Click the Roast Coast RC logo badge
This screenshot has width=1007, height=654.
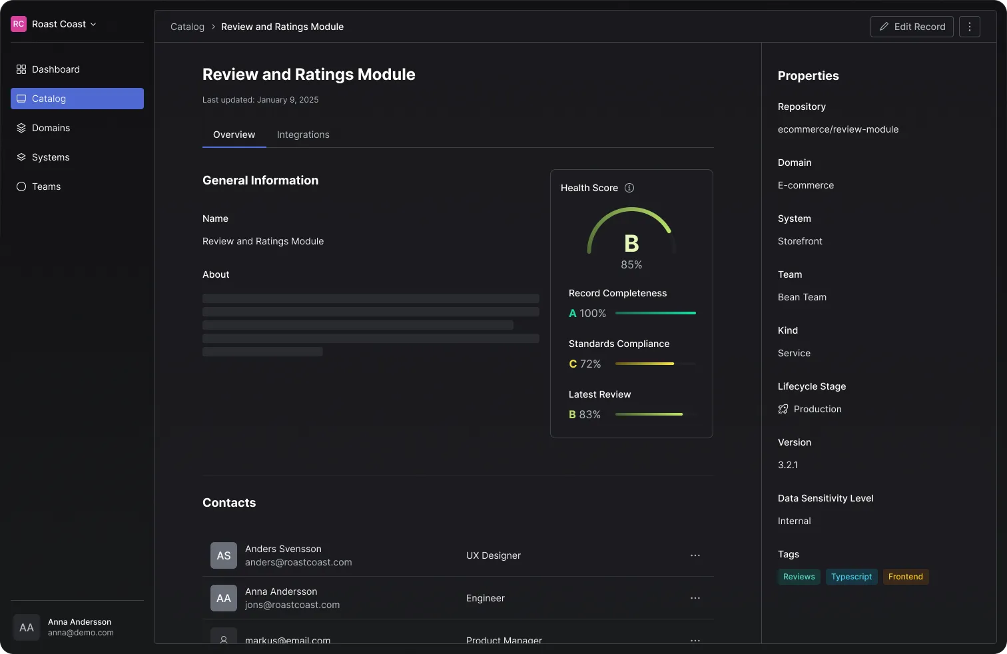coord(19,24)
